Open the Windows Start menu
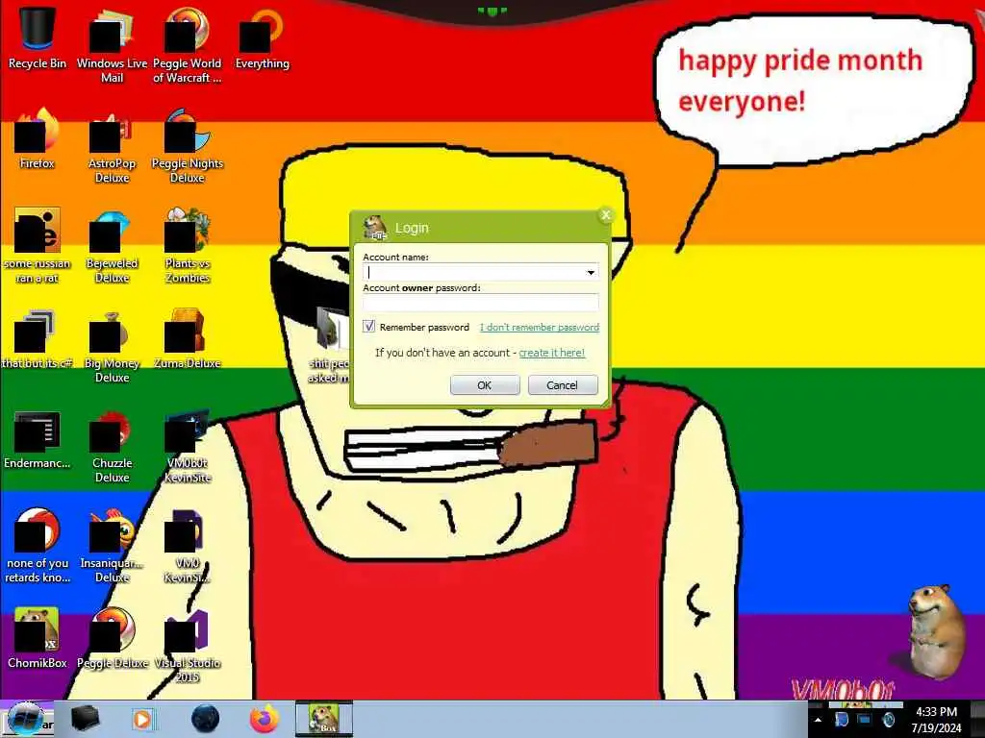The image size is (985, 738). pos(26,719)
